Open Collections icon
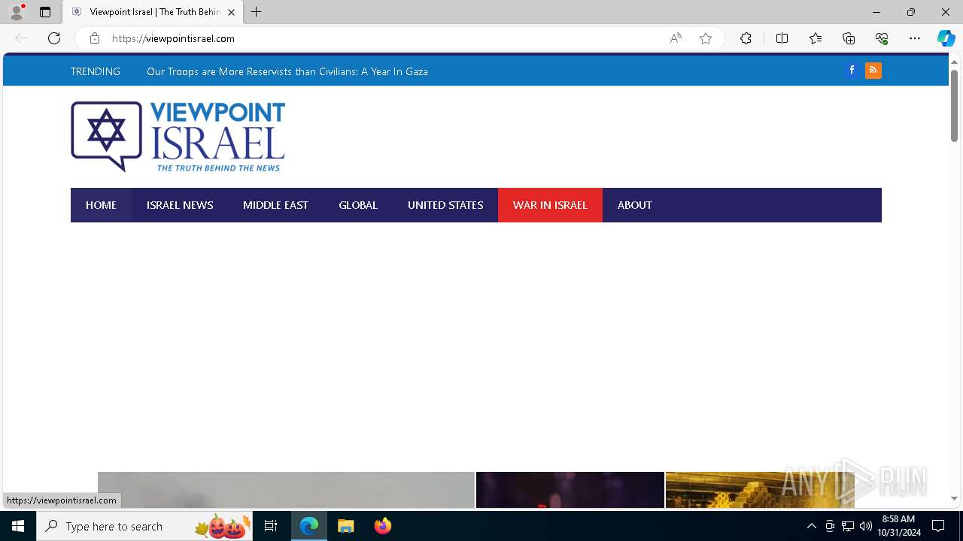The width and height of the screenshot is (963, 541). [x=849, y=38]
